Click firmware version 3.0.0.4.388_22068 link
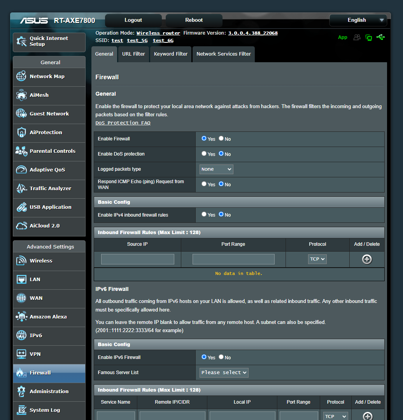Image resolution: width=403 pixels, height=420 pixels. [x=253, y=33]
